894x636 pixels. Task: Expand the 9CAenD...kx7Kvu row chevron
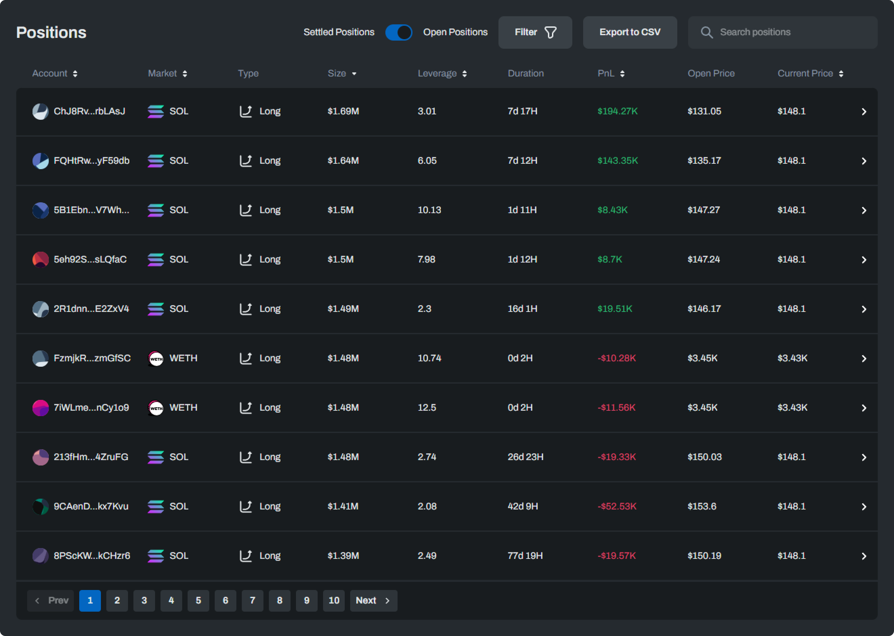click(x=864, y=506)
